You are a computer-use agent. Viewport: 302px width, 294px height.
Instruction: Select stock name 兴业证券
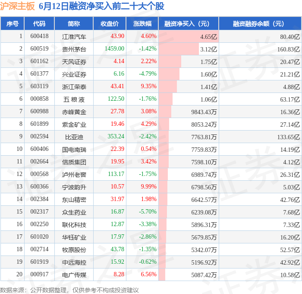tap(74, 74)
